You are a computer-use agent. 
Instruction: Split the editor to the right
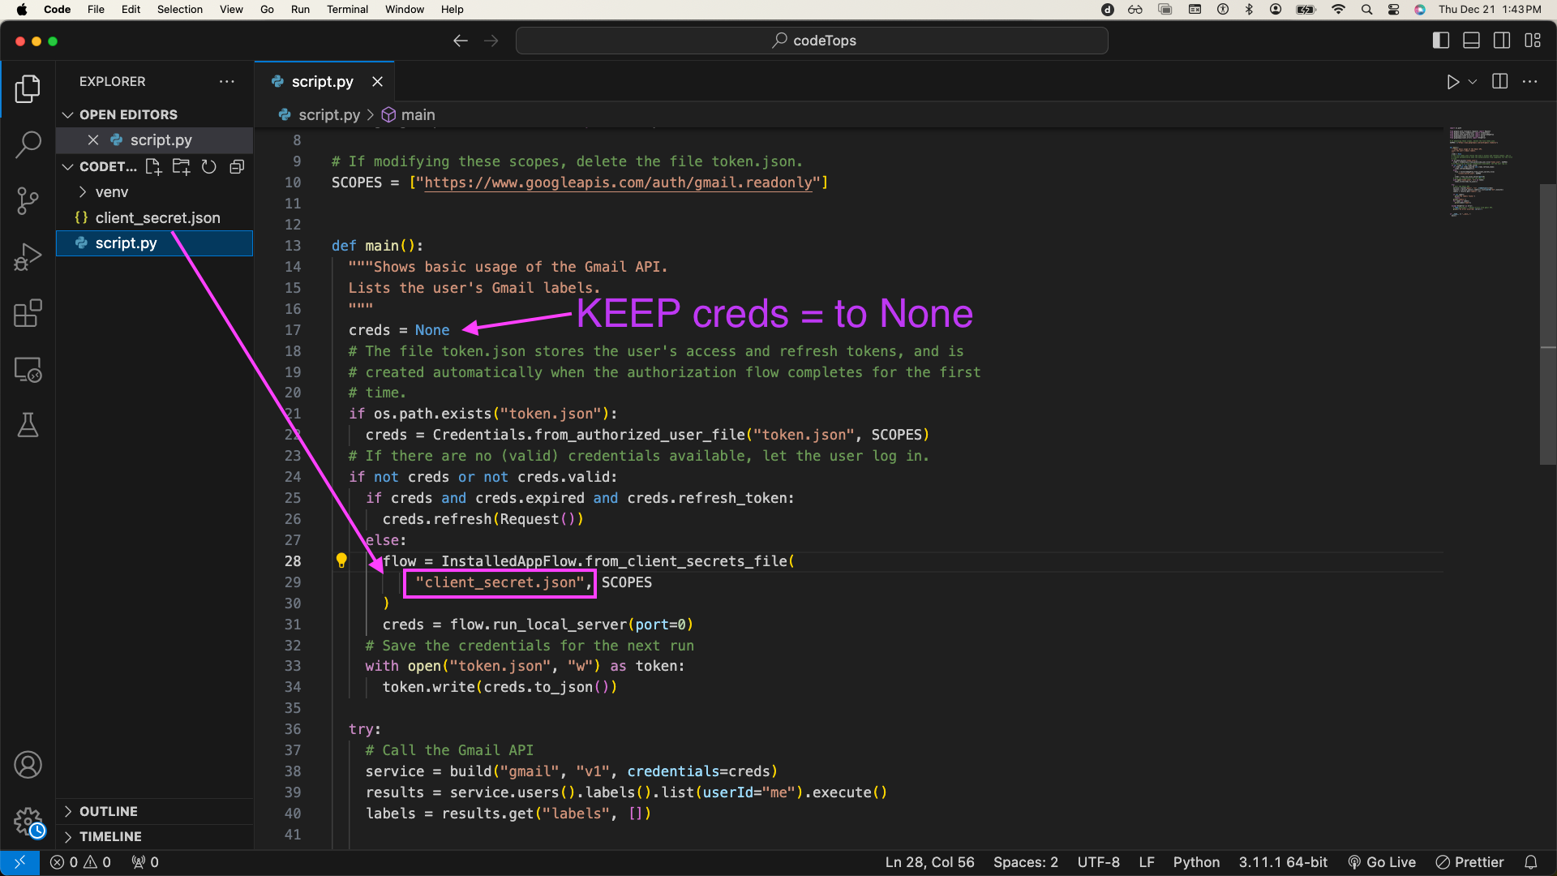click(x=1500, y=82)
